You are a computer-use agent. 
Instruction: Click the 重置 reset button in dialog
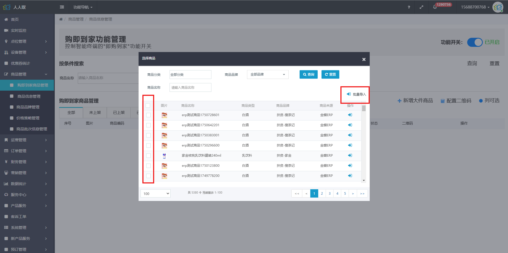[330, 74]
